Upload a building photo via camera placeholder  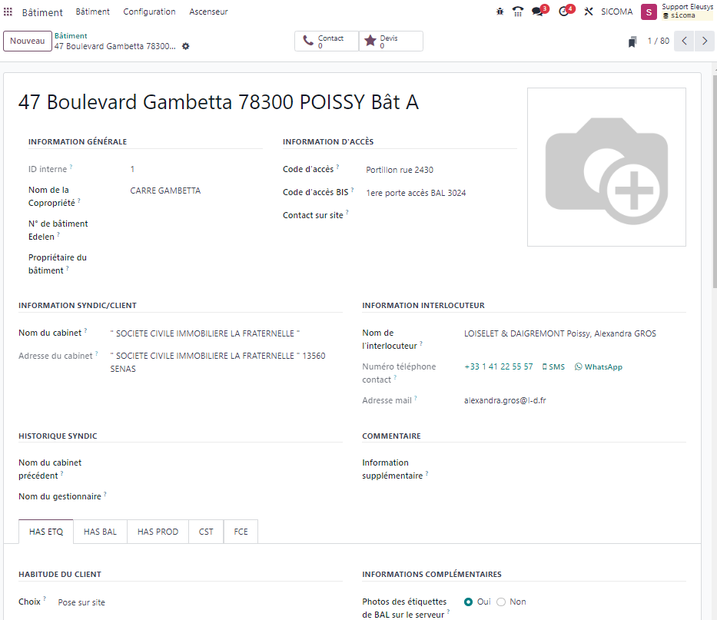click(x=606, y=167)
